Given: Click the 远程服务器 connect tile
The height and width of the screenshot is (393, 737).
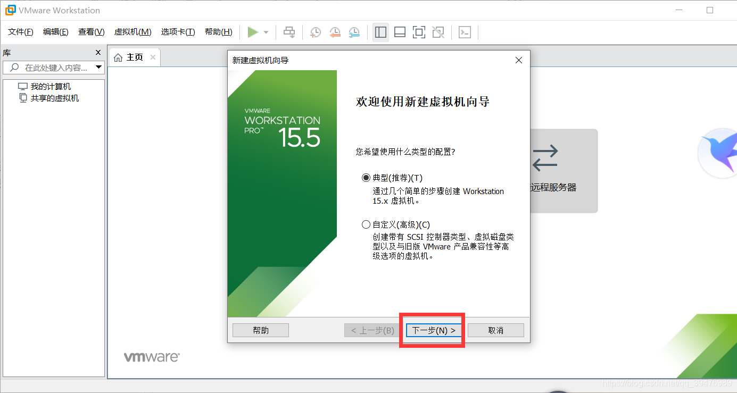Looking at the screenshot, I should click(564, 171).
